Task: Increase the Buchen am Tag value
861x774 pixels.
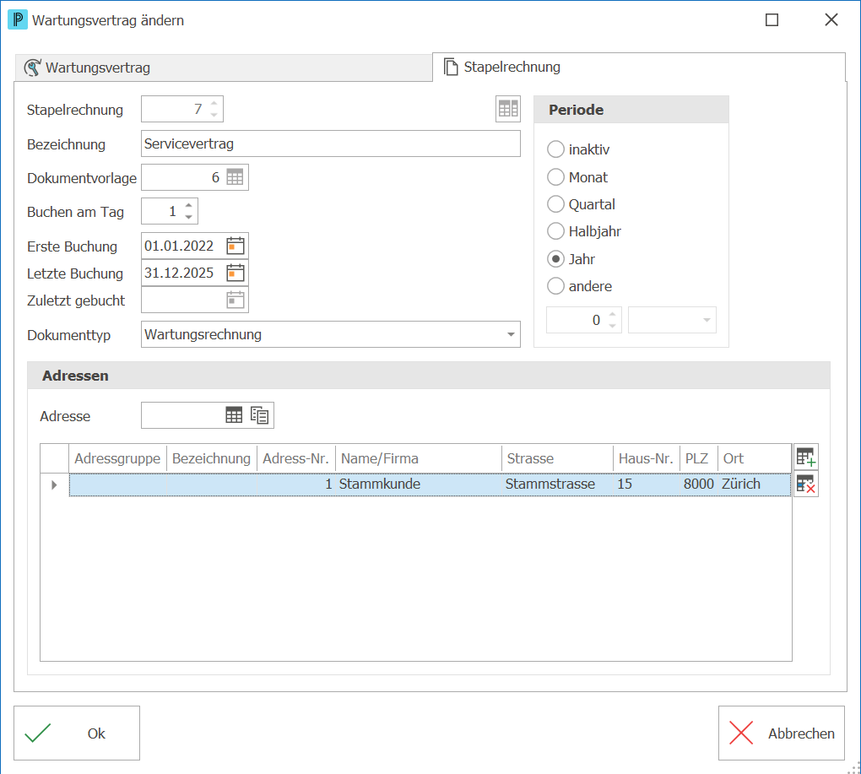Action: pyautogui.click(x=189, y=205)
